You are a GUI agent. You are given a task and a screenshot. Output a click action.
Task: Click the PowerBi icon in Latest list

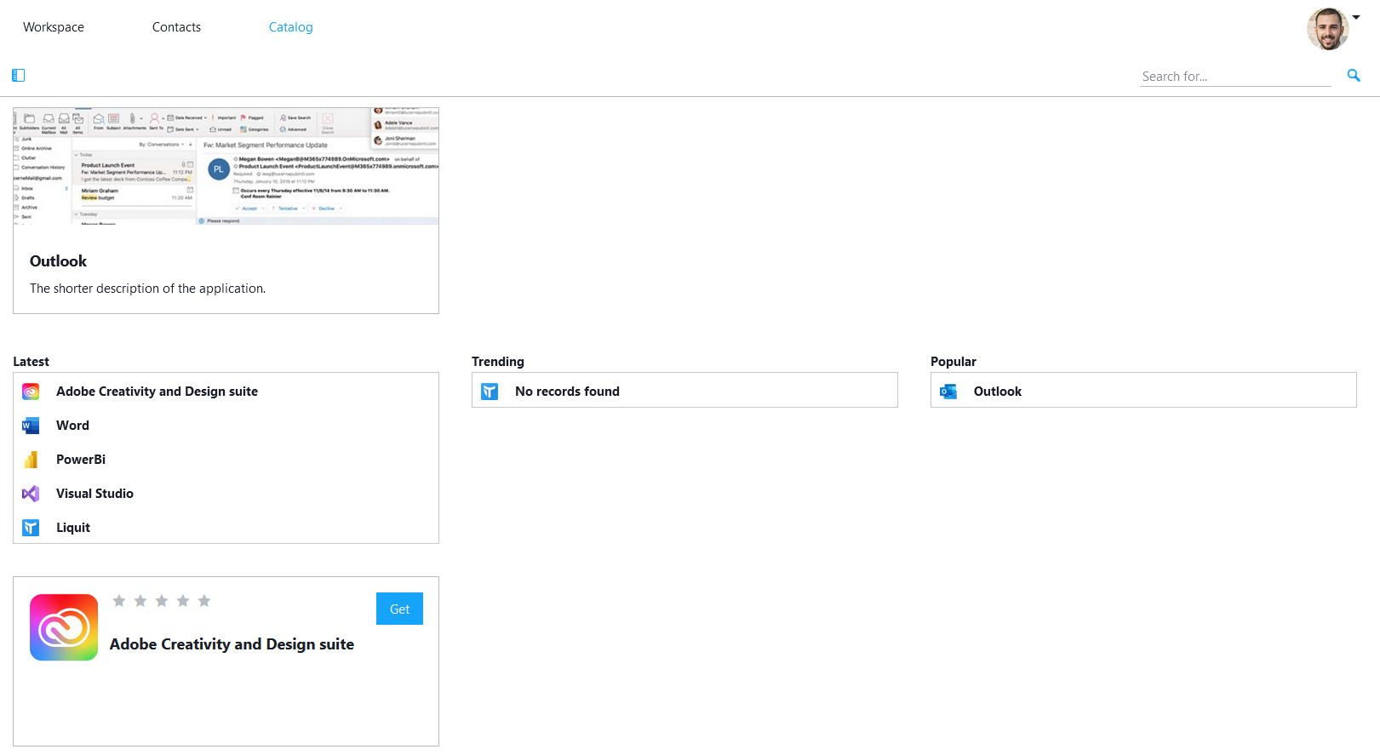point(31,460)
